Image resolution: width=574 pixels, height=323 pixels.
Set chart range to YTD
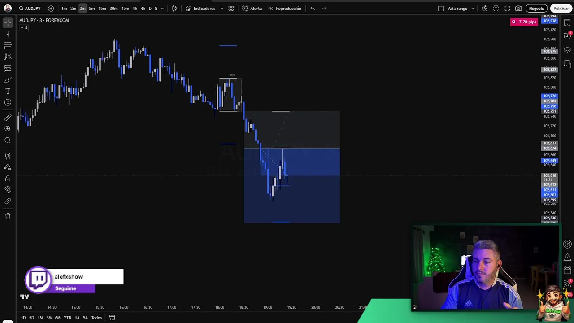pos(67,318)
